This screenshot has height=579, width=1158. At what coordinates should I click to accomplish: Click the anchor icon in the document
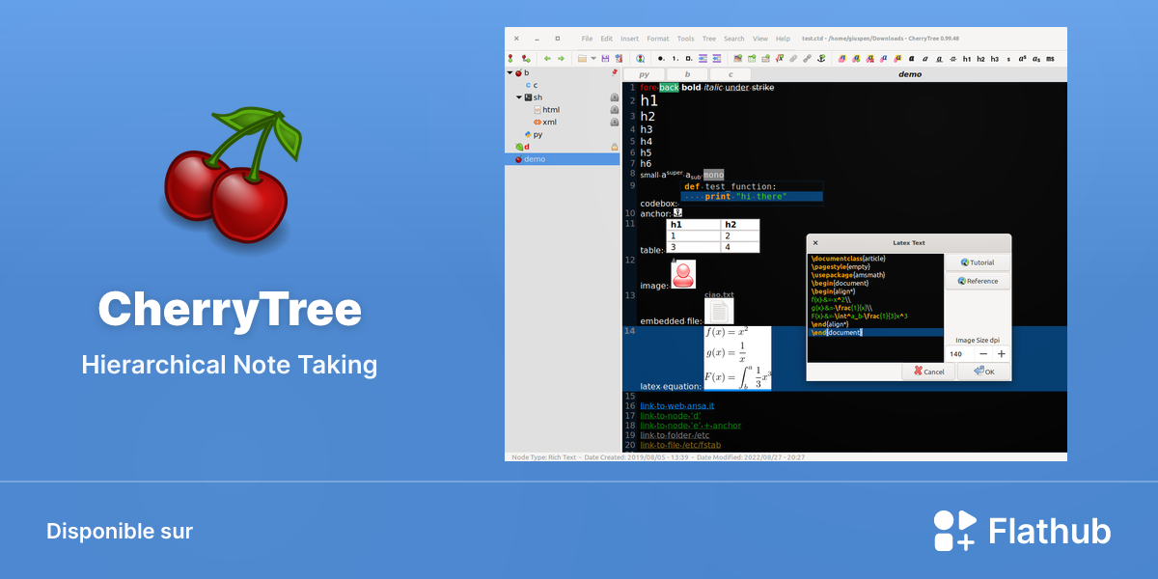[x=676, y=213]
